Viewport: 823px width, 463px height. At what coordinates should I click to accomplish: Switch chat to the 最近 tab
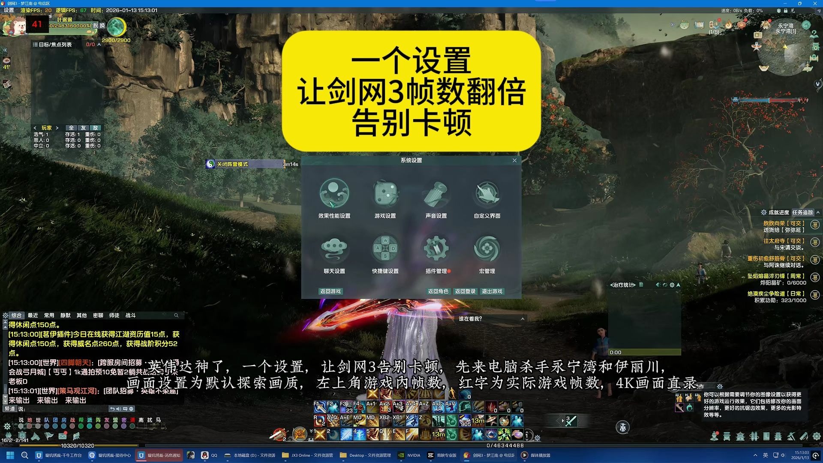pos(33,315)
